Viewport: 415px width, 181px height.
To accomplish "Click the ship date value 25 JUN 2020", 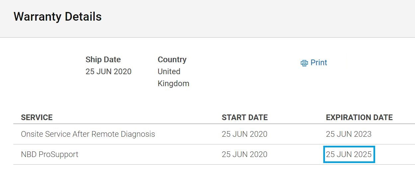I will click(x=108, y=72).
